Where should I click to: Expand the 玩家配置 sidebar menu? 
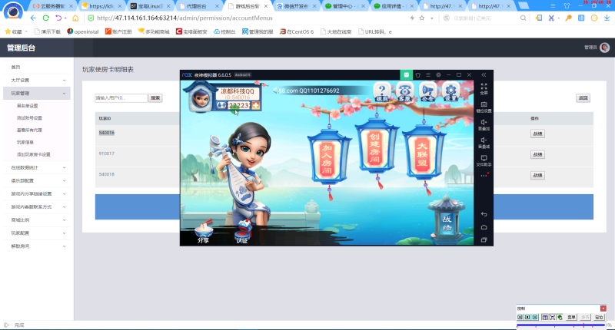(x=37, y=233)
